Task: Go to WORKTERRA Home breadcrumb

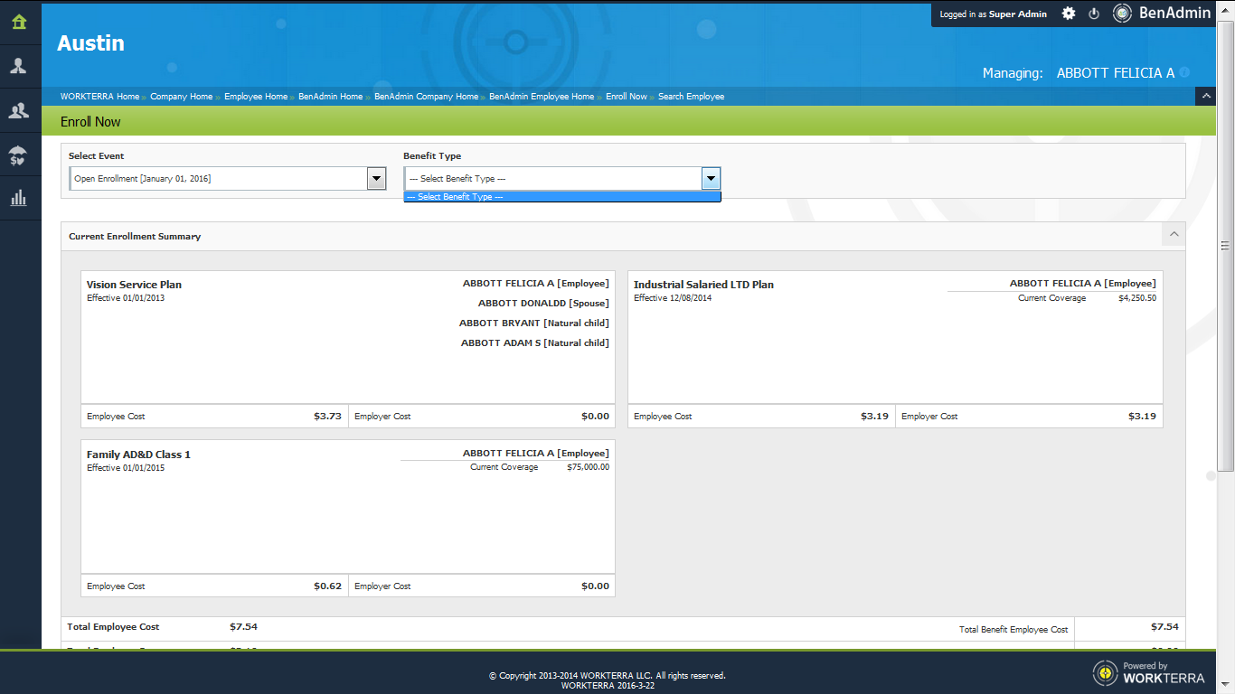Action: pos(99,97)
